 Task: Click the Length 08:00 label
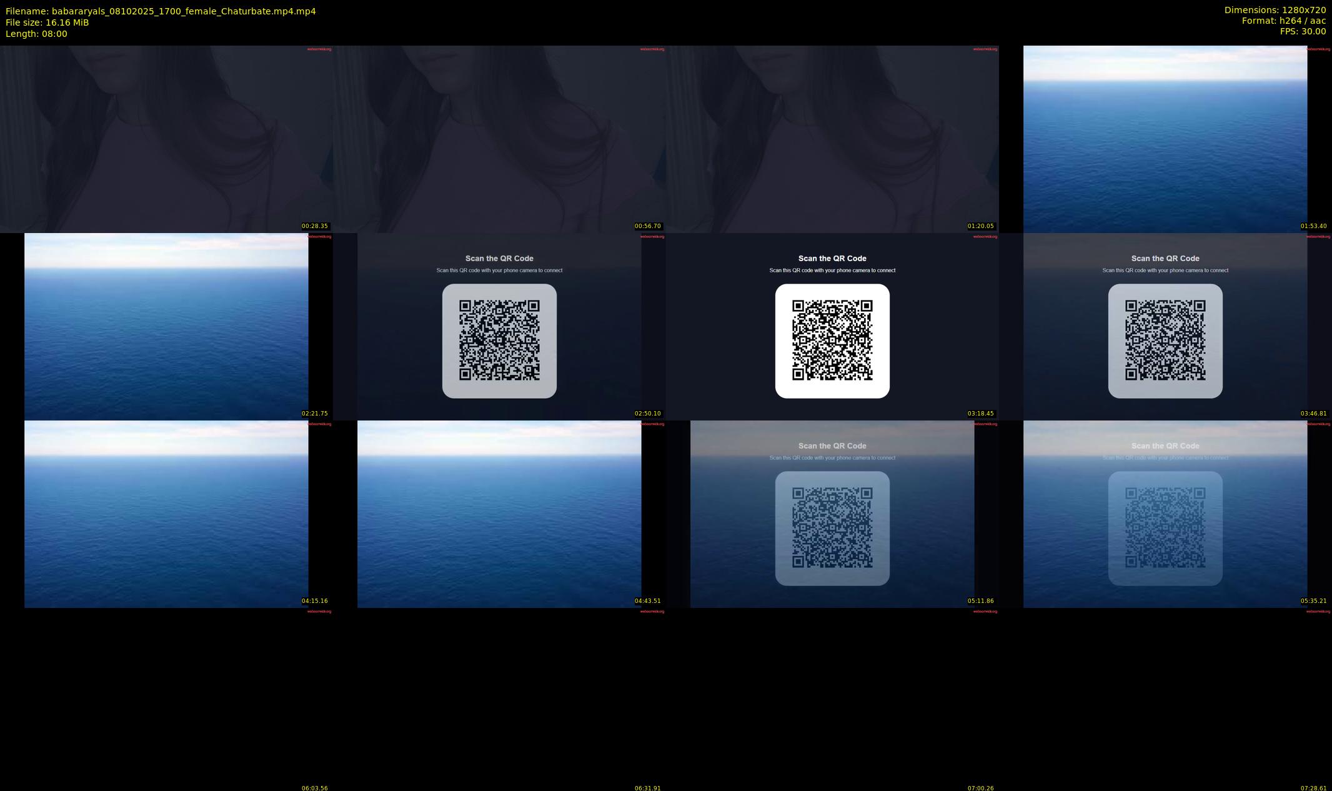[x=36, y=34]
